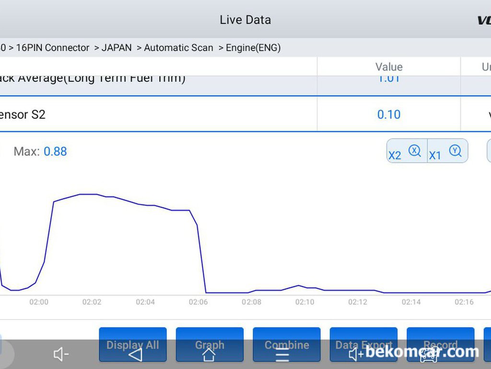
Task: Tap the X1 vertical zoom button
Action: point(448,151)
